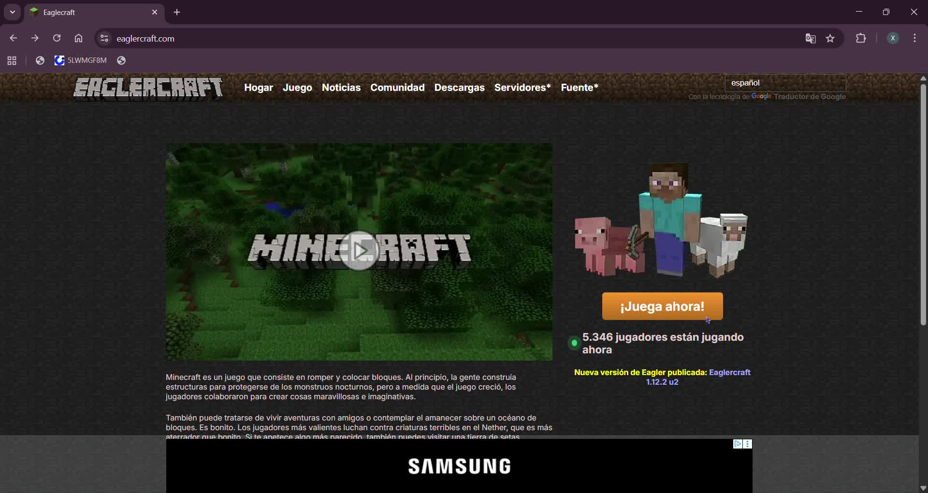Viewport: 928px width, 493px height.
Task: Reload the current page
Action: point(57,38)
